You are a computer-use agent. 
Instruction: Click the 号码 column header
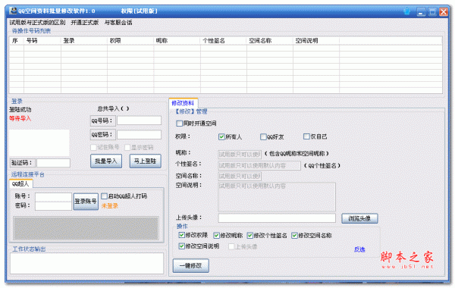42,41
